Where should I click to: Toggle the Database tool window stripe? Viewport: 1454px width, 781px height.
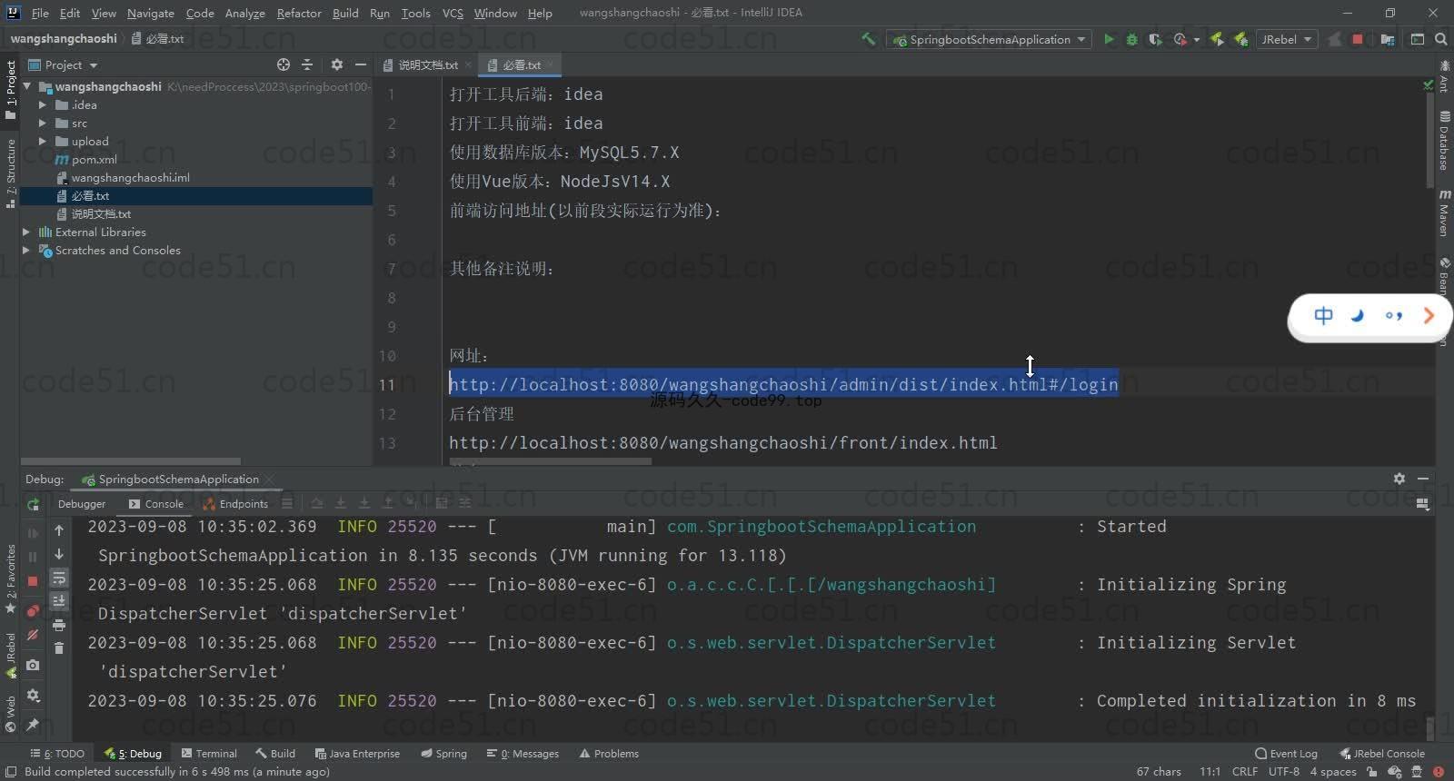[x=1444, y=141]
